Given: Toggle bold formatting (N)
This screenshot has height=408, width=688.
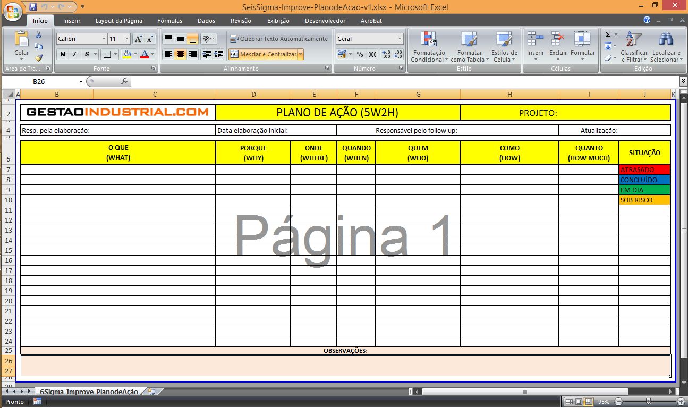Looking at the screenshot, I should click(63, 54).
